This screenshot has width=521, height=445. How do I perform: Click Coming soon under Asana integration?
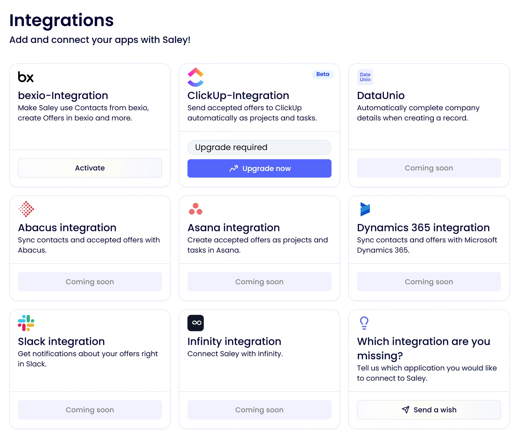260,282
